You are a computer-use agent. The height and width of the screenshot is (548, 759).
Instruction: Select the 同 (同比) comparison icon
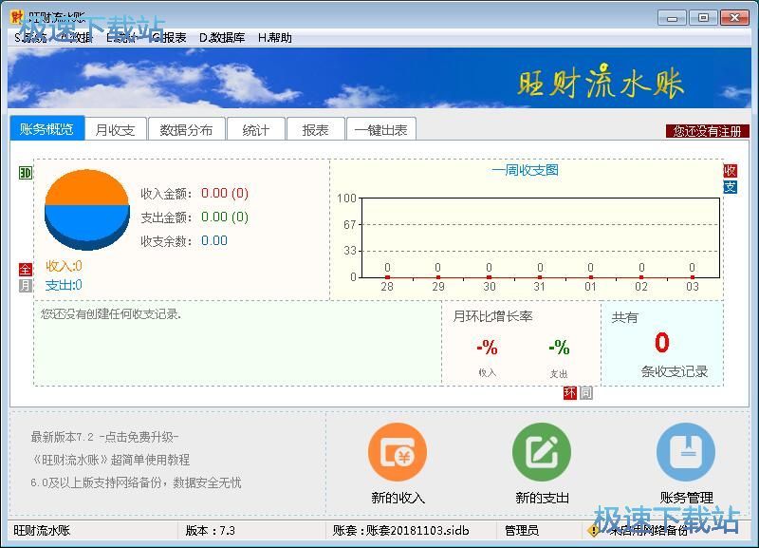tap(585, 392)
